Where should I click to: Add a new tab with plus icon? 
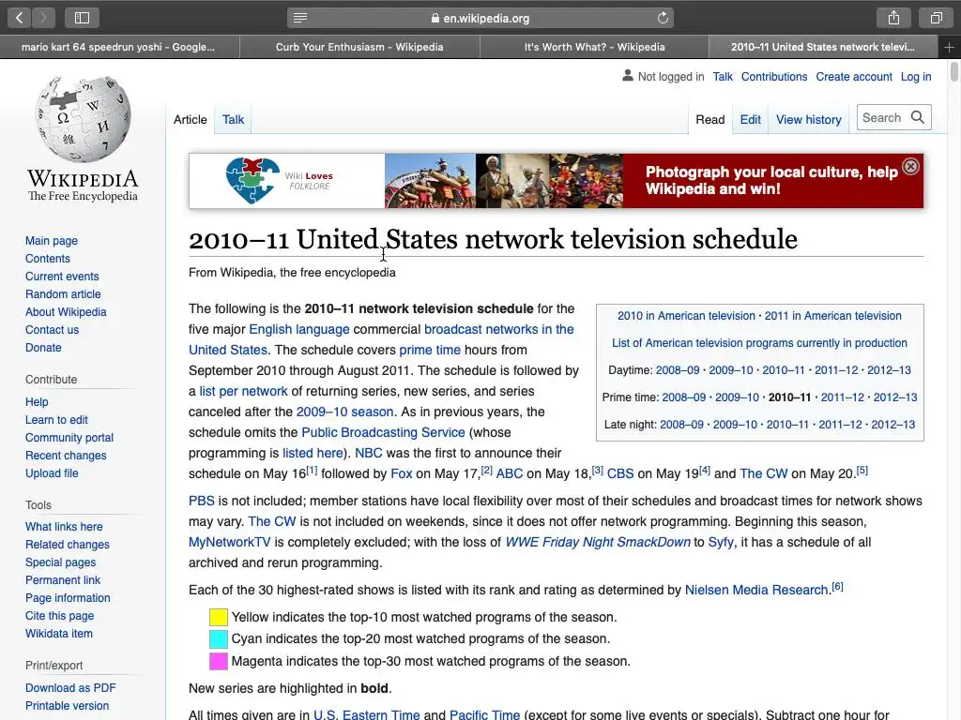coord(949,47)
